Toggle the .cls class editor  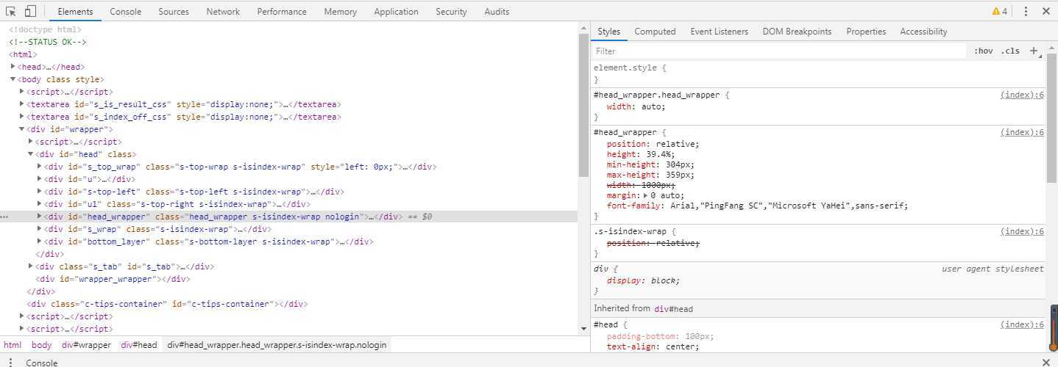tap(1010, 51)
